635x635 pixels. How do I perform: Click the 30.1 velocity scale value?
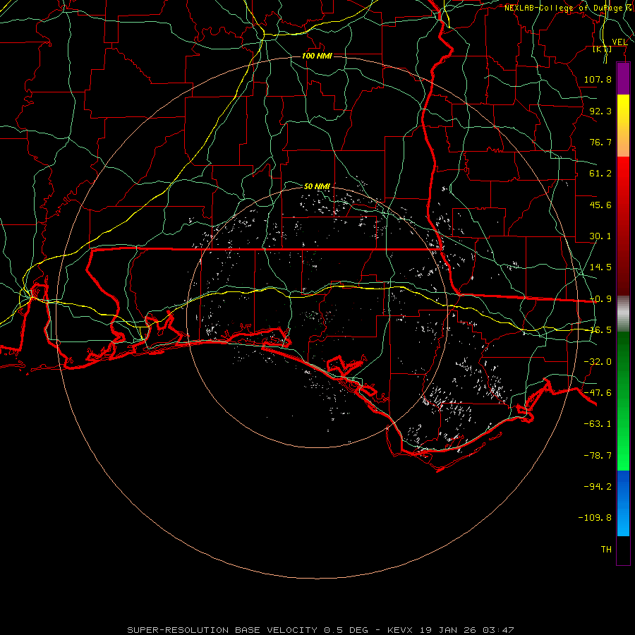point(600,236)
